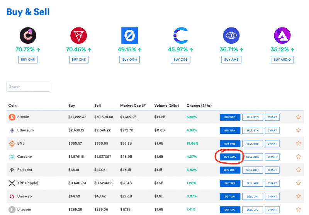The image size is (309, 215).
Task: Click the BNB coin icon
Action: pyautogui.click(x=12, y=143)
